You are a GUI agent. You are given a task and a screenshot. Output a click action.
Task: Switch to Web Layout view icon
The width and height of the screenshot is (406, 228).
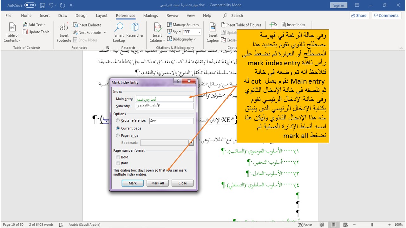(345, 225)
